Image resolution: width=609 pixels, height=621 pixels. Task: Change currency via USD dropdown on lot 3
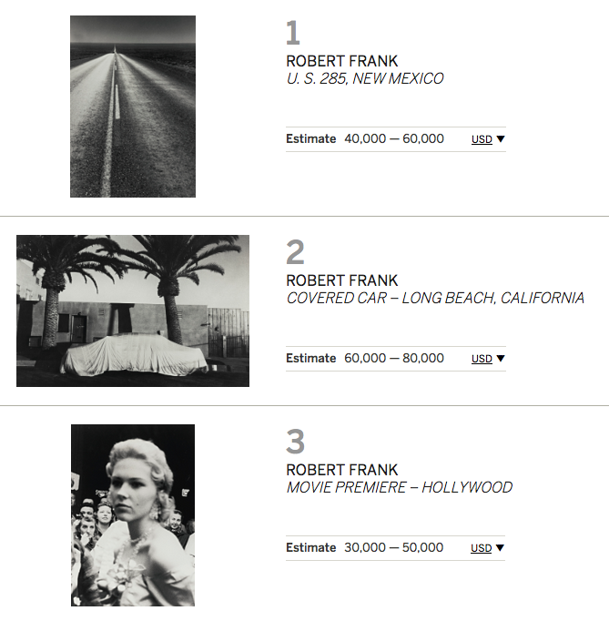click(x=482, y=548)
